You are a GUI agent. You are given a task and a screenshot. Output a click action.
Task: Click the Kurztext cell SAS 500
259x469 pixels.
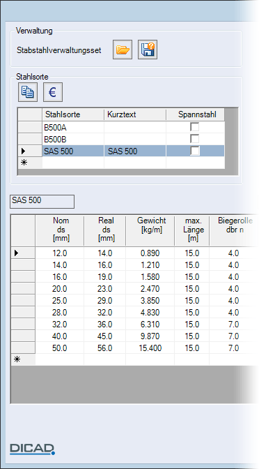click(135, 151)
